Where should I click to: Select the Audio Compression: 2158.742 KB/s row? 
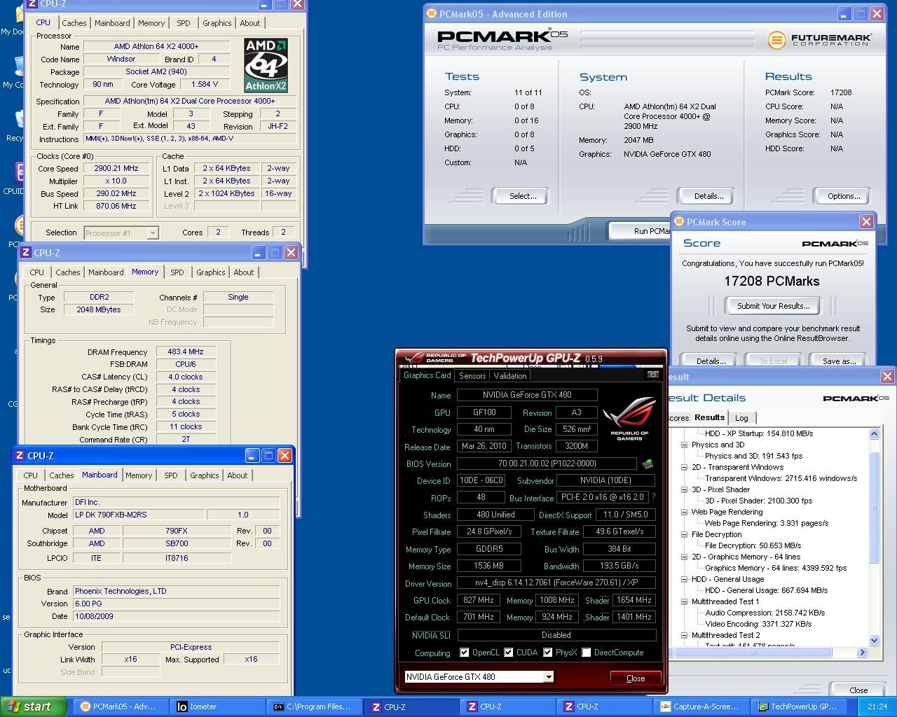[765, 613]
